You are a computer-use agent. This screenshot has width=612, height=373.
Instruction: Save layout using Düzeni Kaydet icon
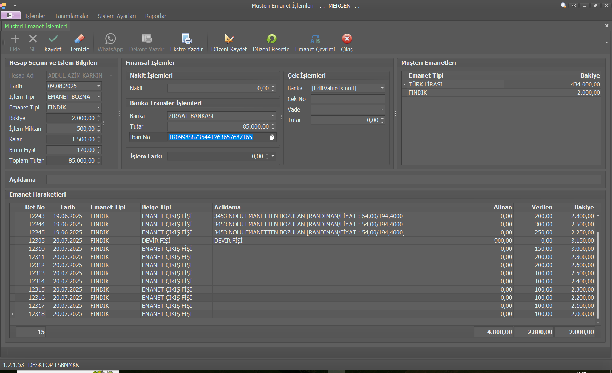[x=229, y=39]
